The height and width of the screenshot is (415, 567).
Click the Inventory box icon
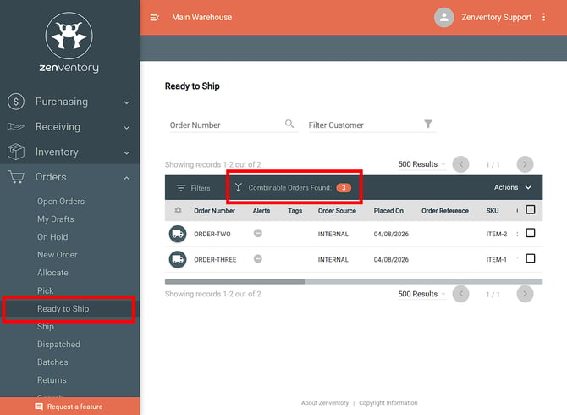(x=16, y=152)
